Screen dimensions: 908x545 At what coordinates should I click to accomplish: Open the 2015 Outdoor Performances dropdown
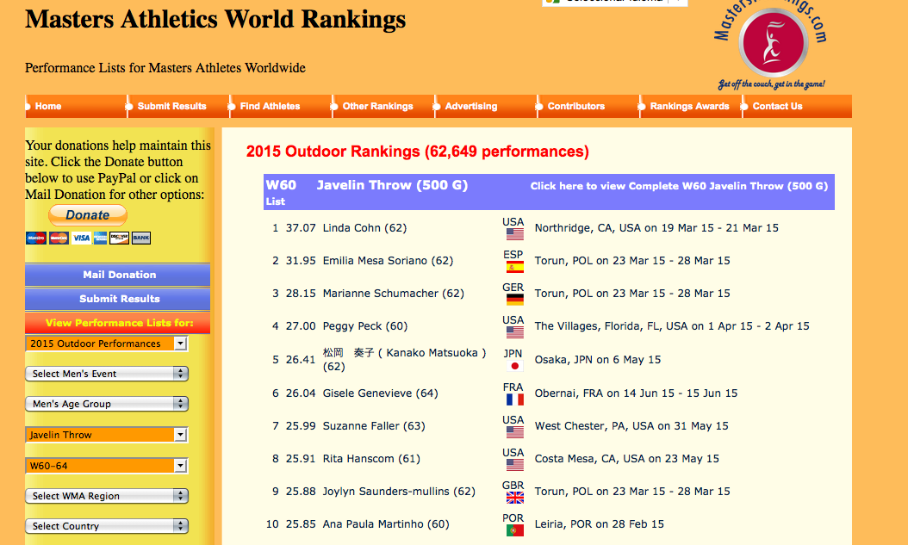tap(107, 344)
